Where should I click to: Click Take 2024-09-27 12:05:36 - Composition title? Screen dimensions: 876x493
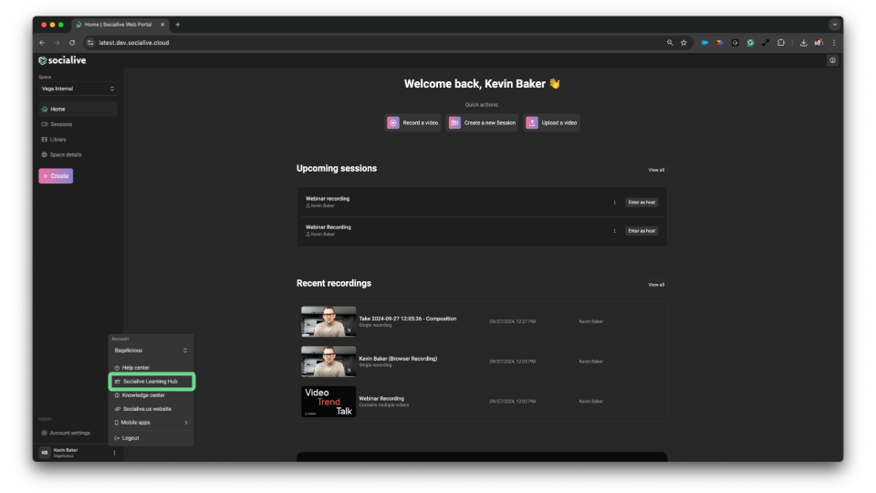407,319
